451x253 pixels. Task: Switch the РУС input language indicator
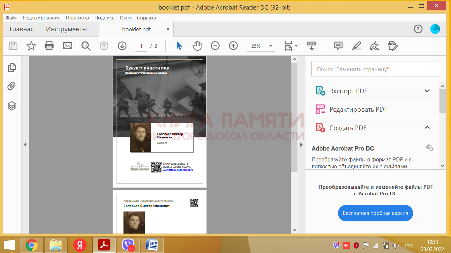click(x=409, y=245)
